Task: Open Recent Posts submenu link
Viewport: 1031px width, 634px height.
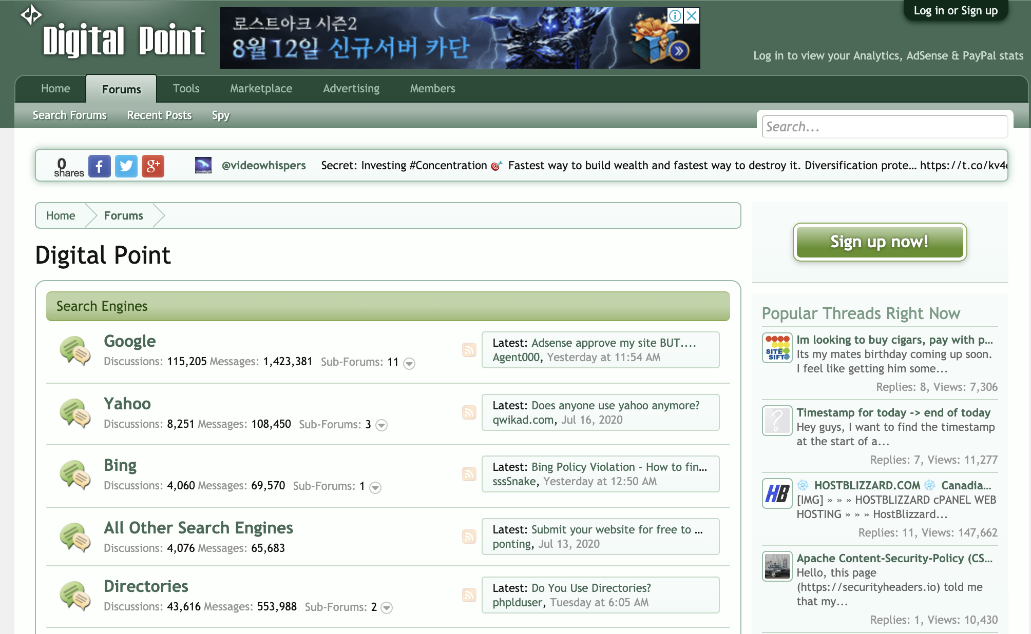Action: point(159,115)
